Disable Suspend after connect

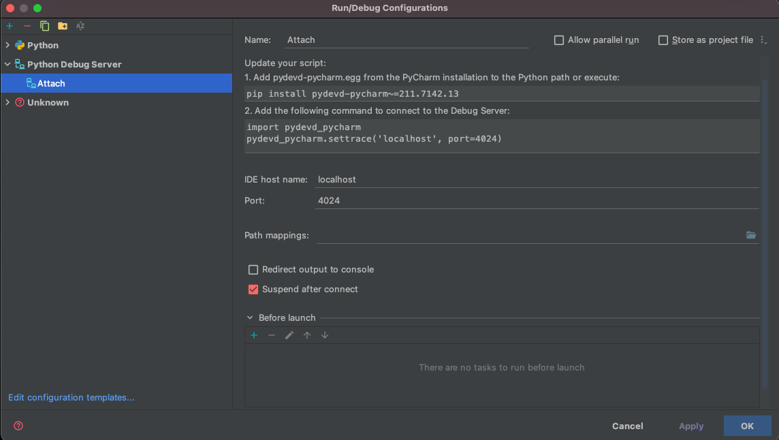(x=253, y=289)
